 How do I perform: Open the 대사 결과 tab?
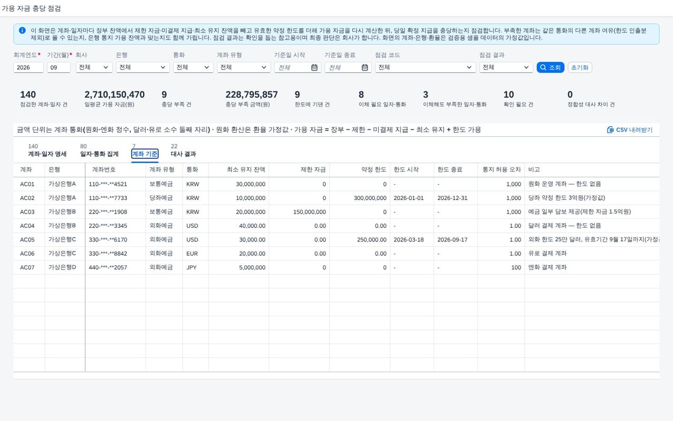pos(183,154)
